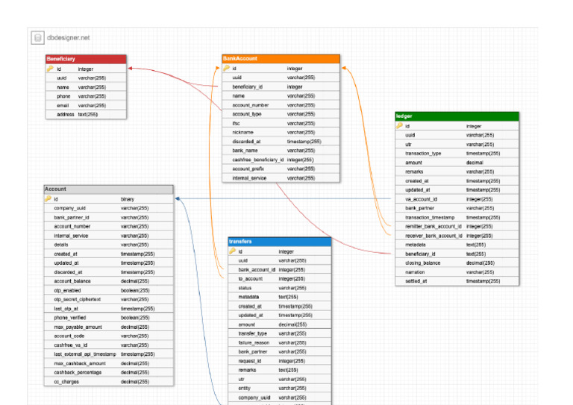Select the cashback_percentage row in the Account table
573x405 pixels.
[x=108, y=372]
